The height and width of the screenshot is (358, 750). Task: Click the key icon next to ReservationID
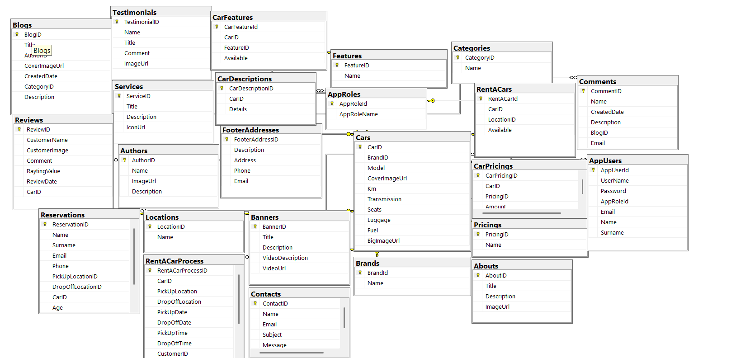[45, 224]
